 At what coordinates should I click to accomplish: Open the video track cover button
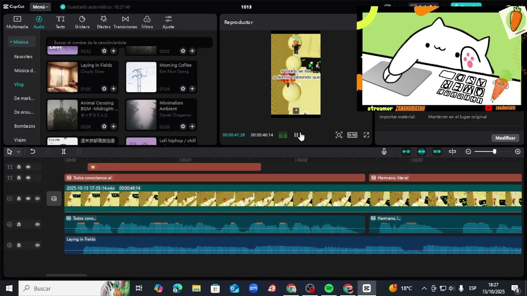tap(54, 199)
